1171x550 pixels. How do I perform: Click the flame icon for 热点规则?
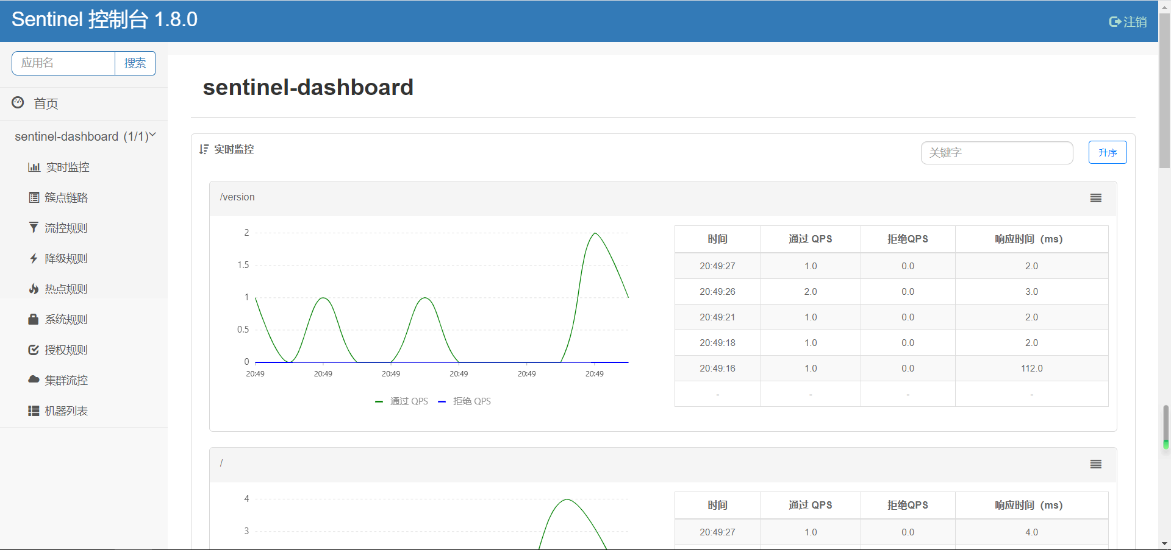tap(34, 289)
